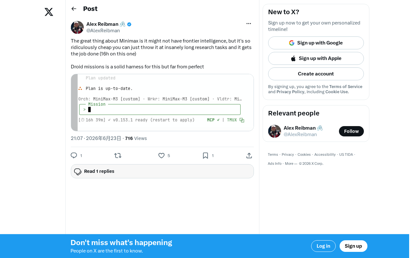This screenshot has height=258, width=414.
Task: Open the three-dot post options menu
Action: pos(249,24)
